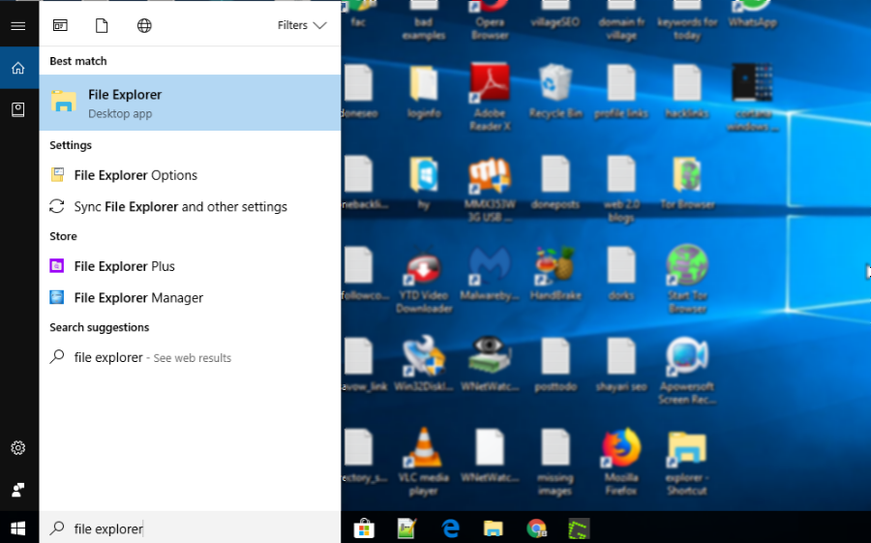The height and width of the screenshot is (543, 871).
Task: Open Microsoft Store from taskbar
Action: (365, 528)
